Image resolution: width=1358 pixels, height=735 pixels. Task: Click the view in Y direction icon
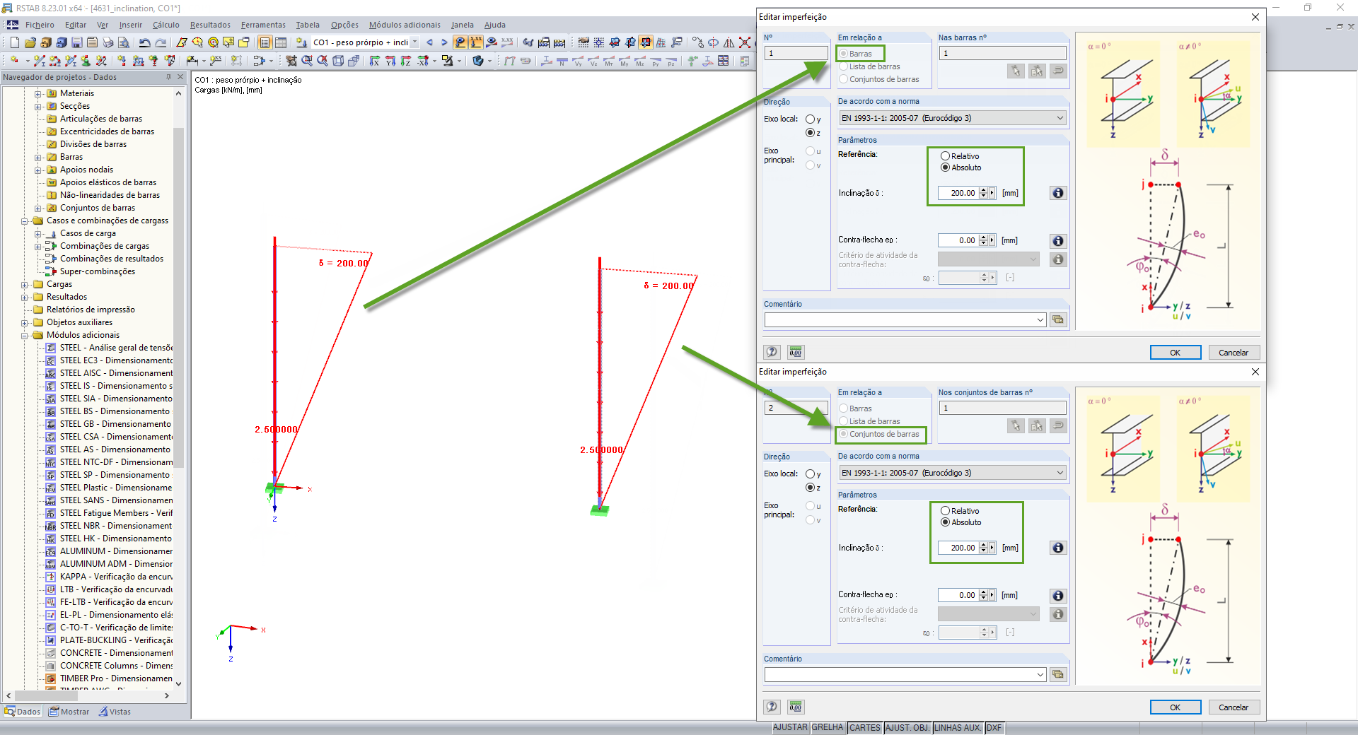(x=390, y=61)
